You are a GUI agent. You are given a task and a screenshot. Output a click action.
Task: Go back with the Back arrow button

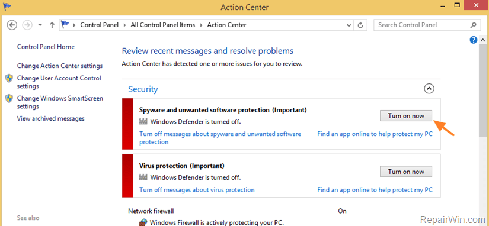coord(12,25)
